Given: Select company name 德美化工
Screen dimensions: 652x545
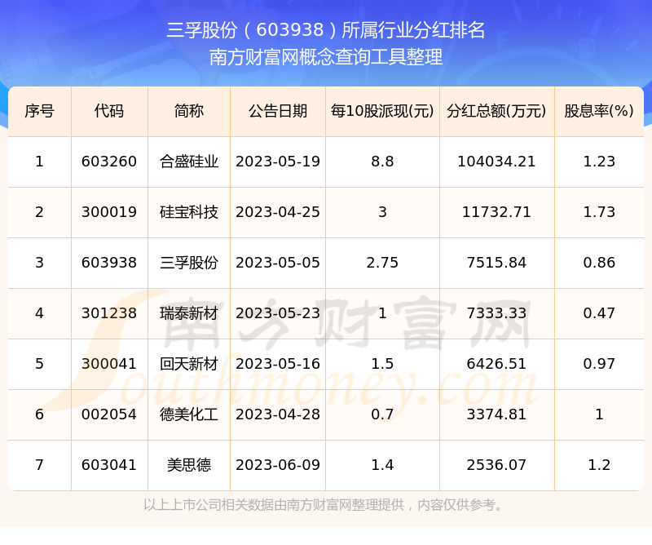Looking at the screenshot, I should coord(189,414).
